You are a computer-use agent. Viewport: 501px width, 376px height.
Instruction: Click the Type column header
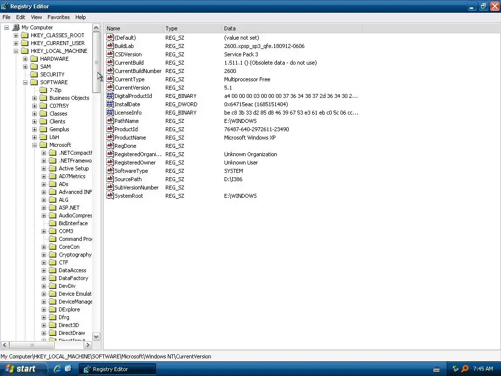192,28
